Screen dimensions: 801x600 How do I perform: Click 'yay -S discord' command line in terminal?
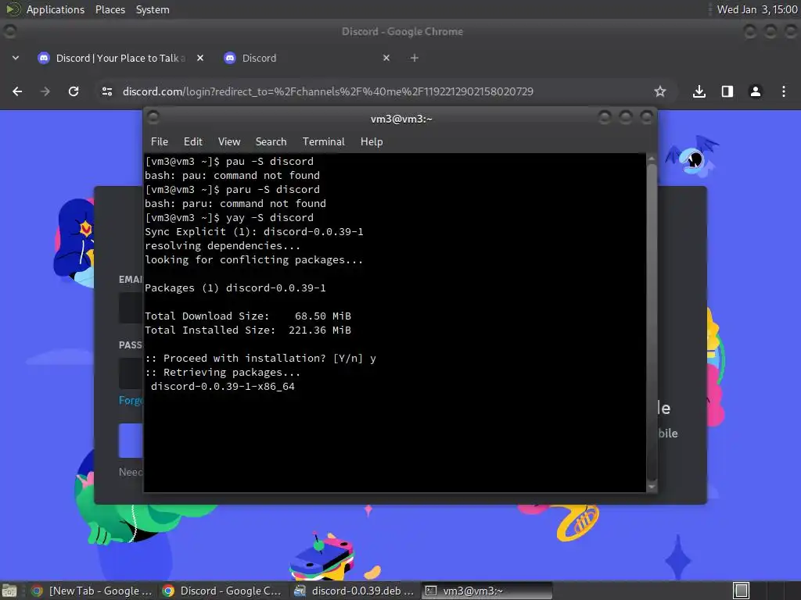229,218
